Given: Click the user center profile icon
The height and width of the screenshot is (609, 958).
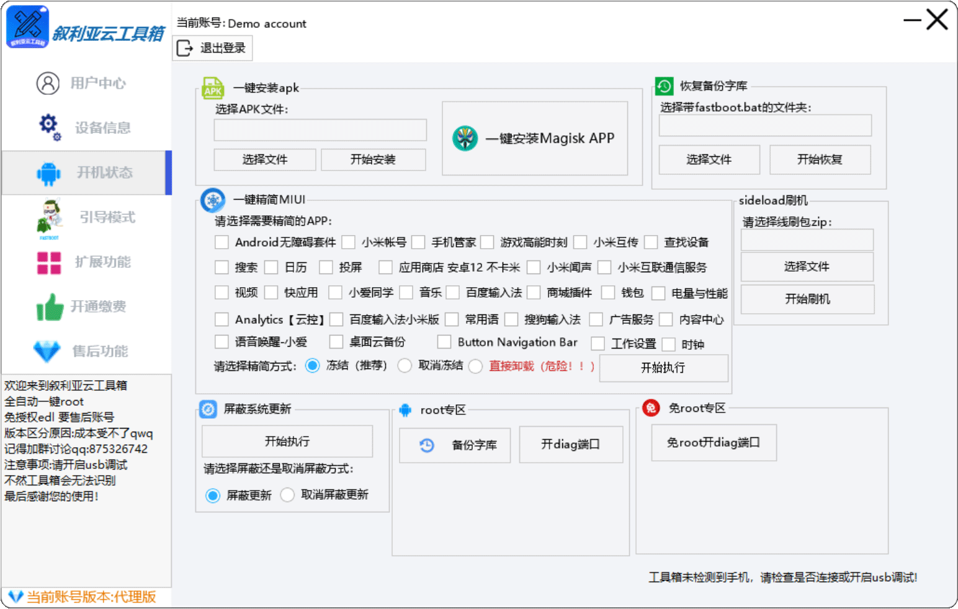Looking at the screenshot, I should 48,83.
